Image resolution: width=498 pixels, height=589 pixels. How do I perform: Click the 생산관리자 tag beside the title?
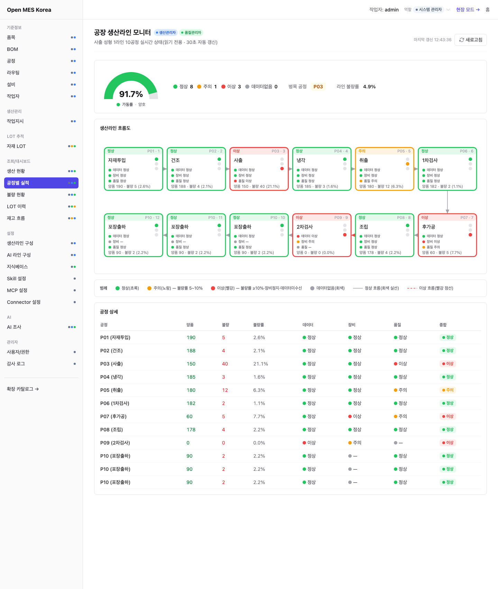(x=166, y=33)
